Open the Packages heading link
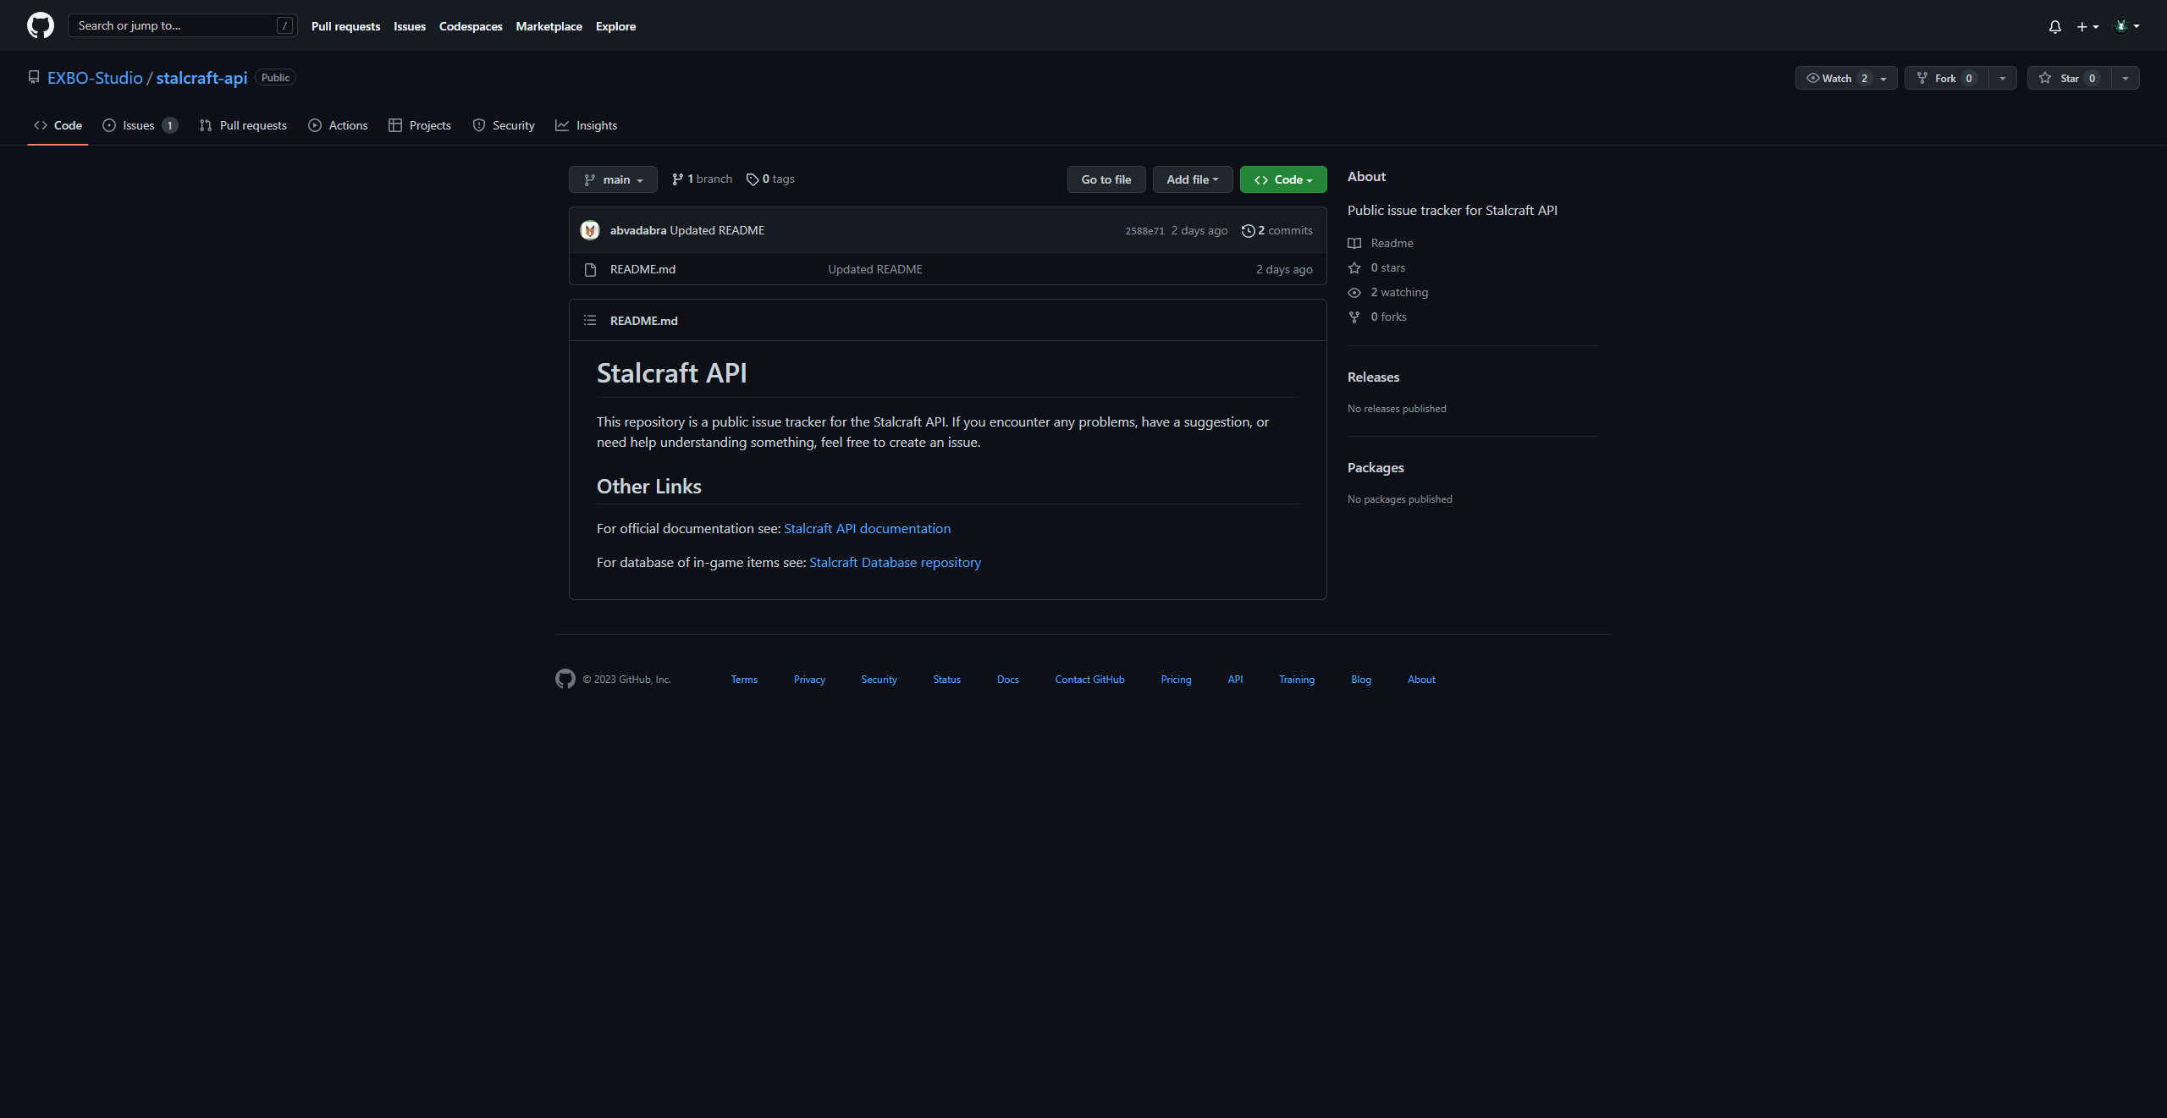Screen dimensions: 2167x1118 pos(1376,467)
